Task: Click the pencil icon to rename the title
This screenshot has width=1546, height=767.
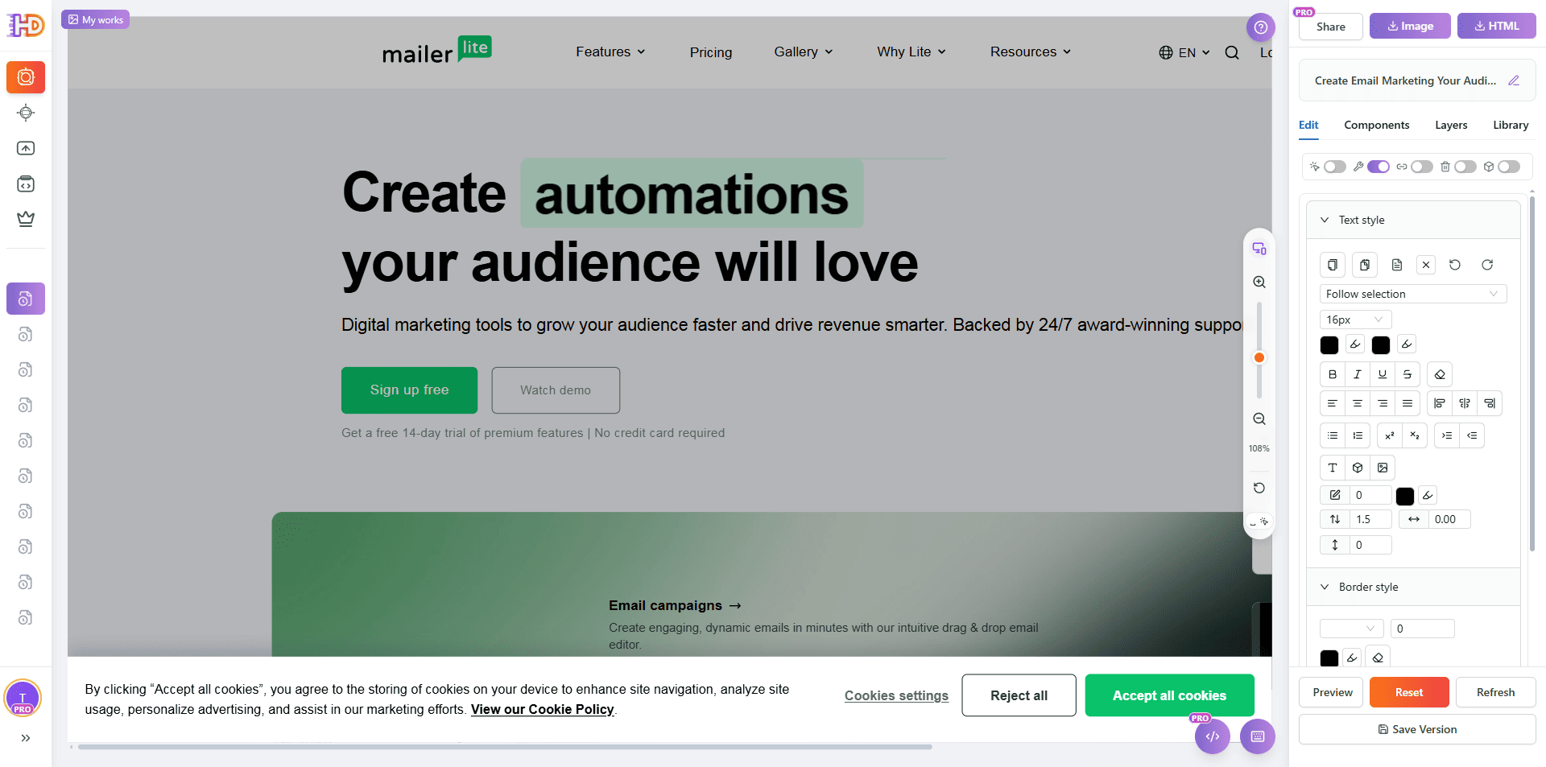Action: click(x=1514, y=80)
